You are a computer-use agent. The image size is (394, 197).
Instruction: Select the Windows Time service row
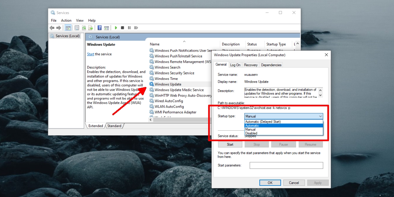coord(180,78)
